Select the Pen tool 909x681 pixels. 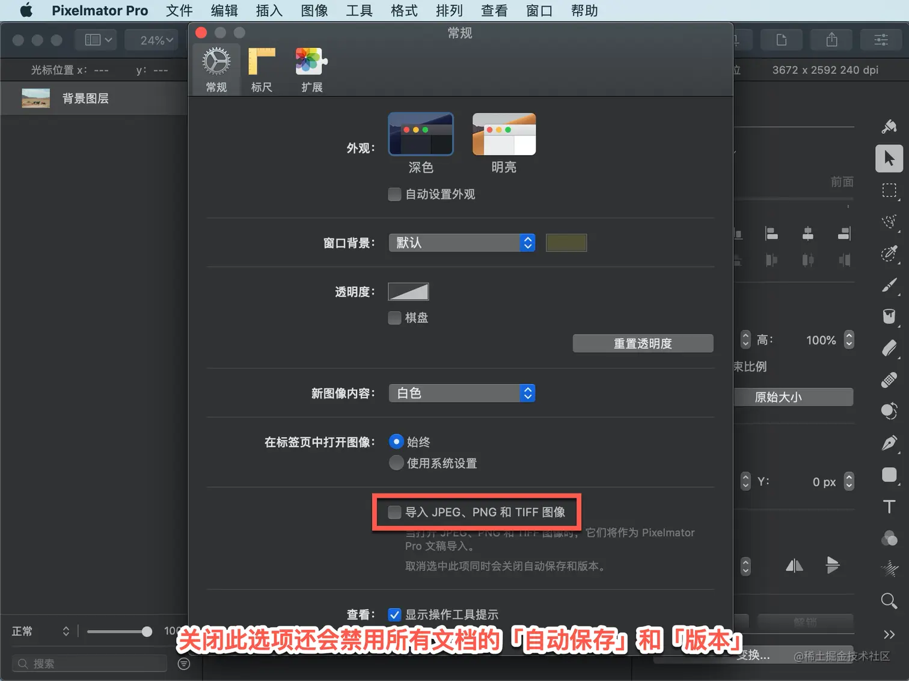(x=889, y=443)
